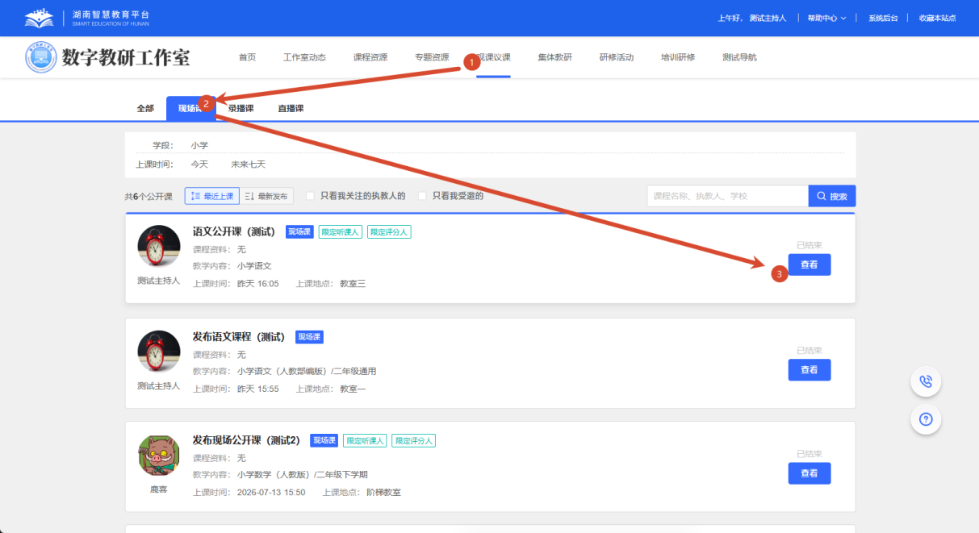The height and width of the screenshot is (533, 979).
Task: Click 查看 for 语文公开课（测试）
Action: (810, 264)
